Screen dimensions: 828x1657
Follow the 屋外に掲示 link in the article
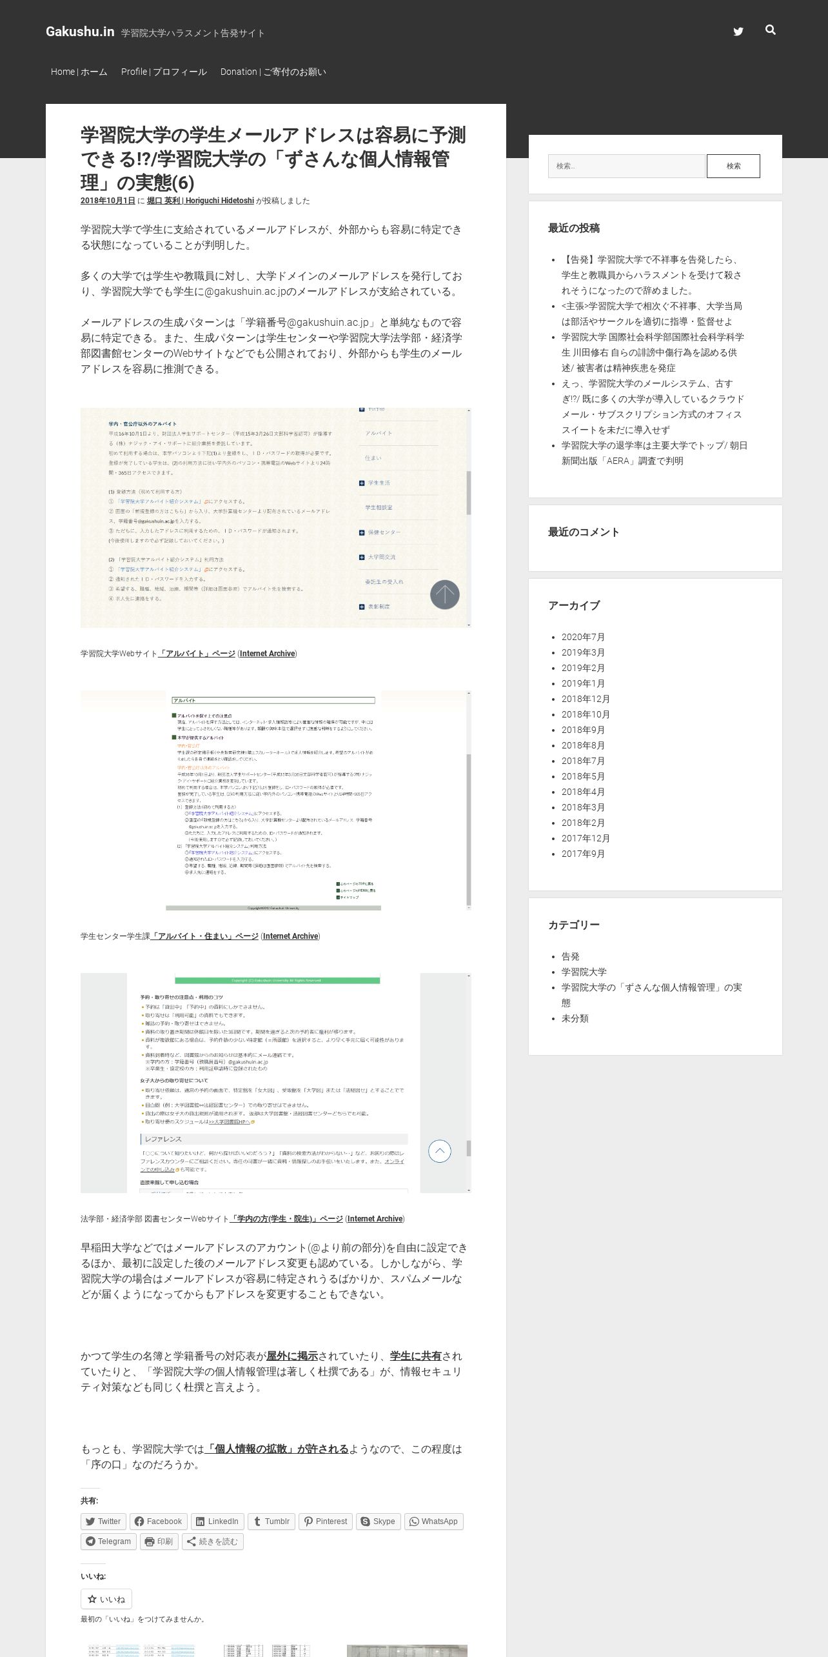point(292,1356)
